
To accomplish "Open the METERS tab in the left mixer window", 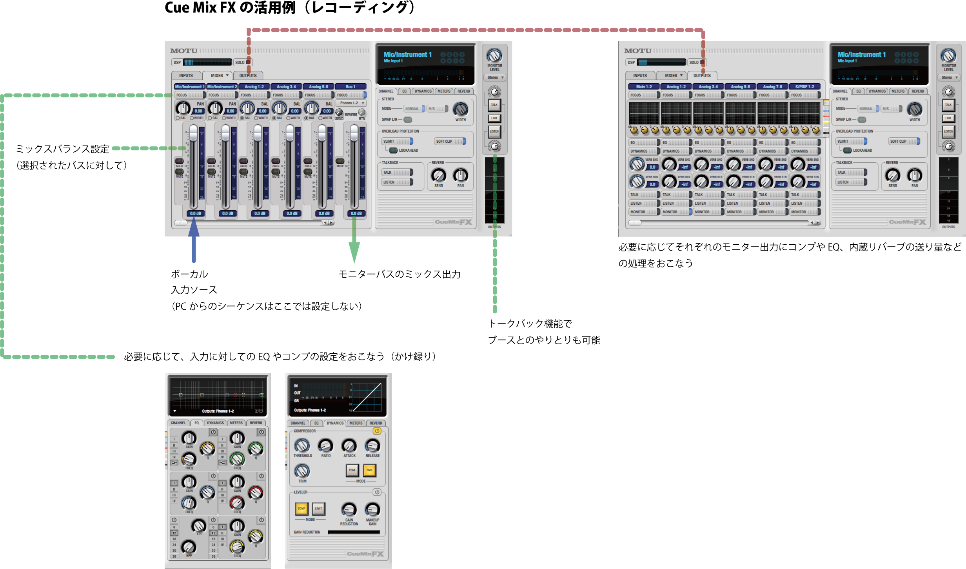I will tap(444, 91).
